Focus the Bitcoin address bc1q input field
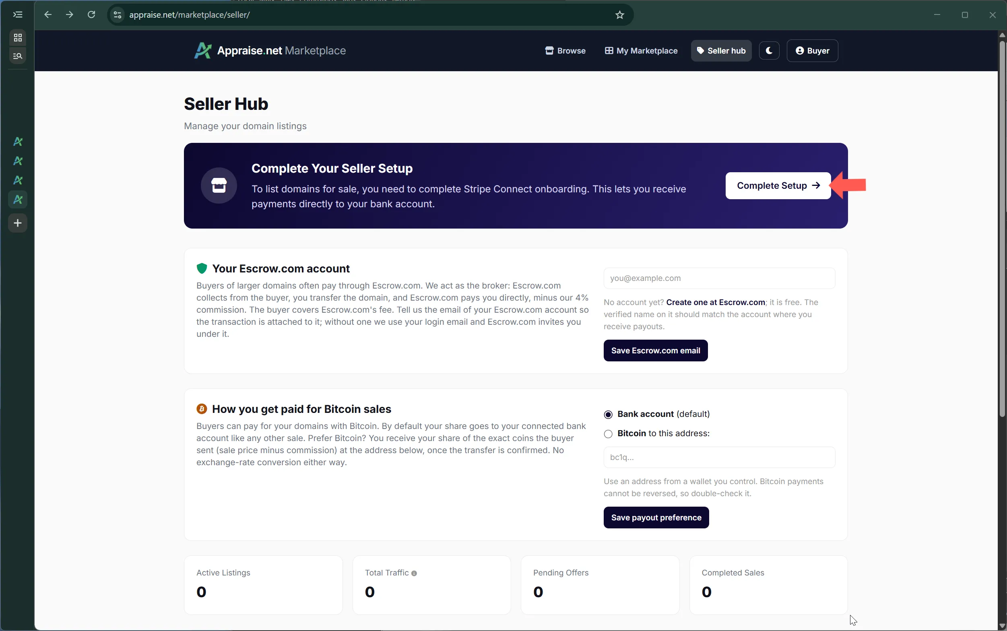 [x=719, y=458]
